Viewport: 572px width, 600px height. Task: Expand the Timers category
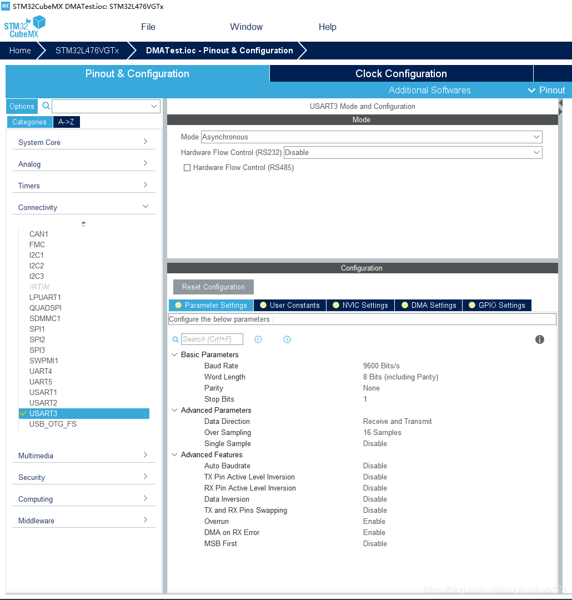point(83,186)
